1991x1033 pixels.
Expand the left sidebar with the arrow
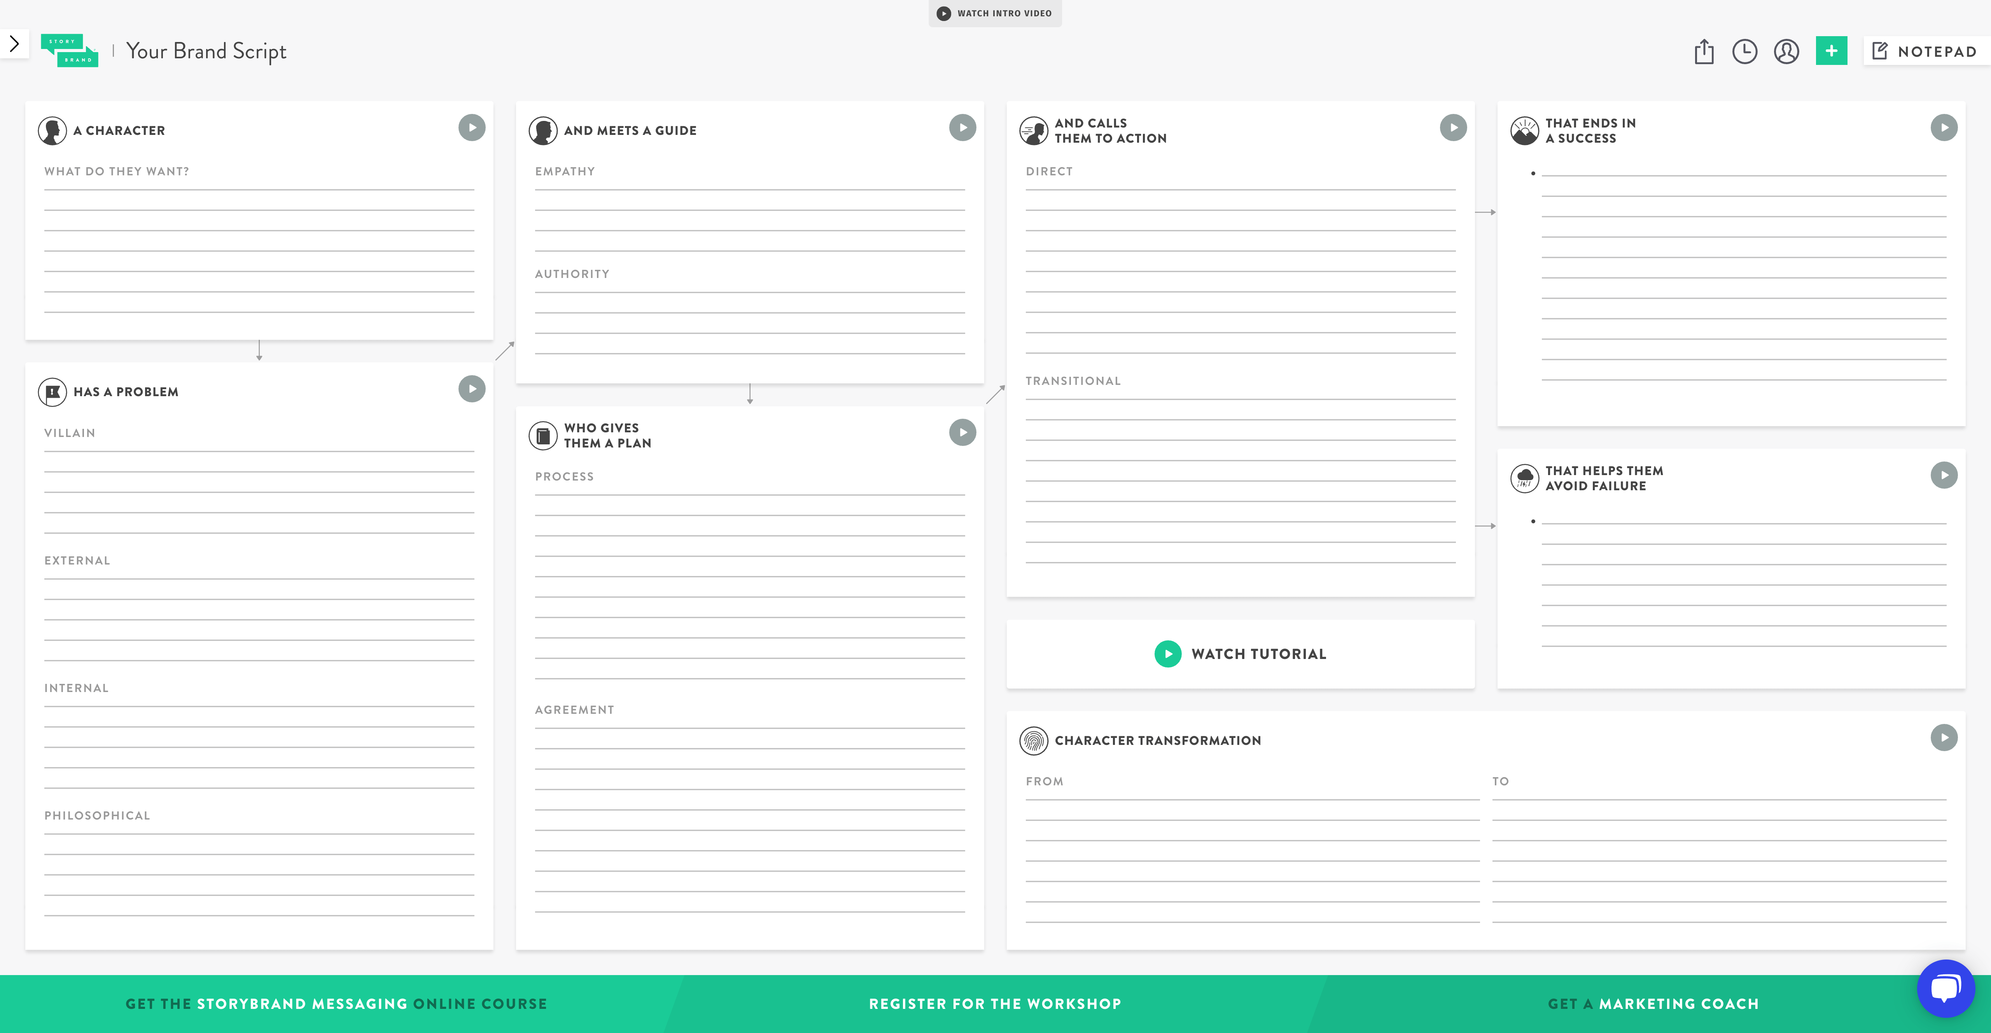click(14, 43)
